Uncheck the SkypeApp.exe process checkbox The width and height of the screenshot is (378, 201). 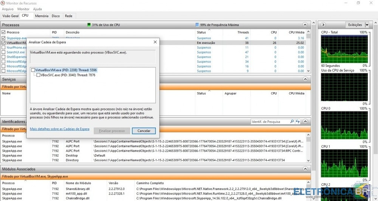4,38
